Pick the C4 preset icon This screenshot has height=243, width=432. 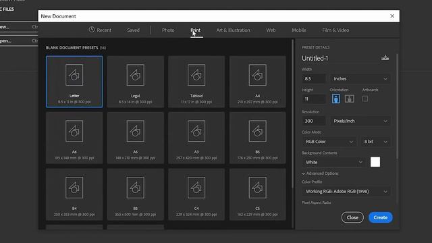pos(196,188)
